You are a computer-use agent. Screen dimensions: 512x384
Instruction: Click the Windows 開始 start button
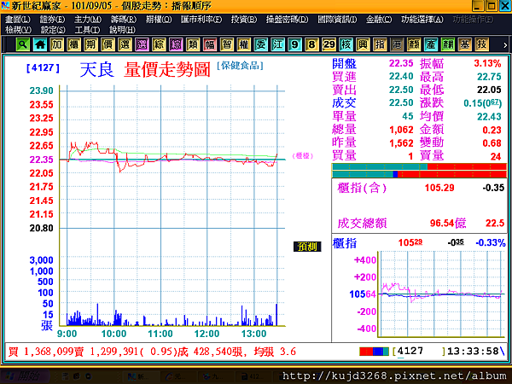25,376
